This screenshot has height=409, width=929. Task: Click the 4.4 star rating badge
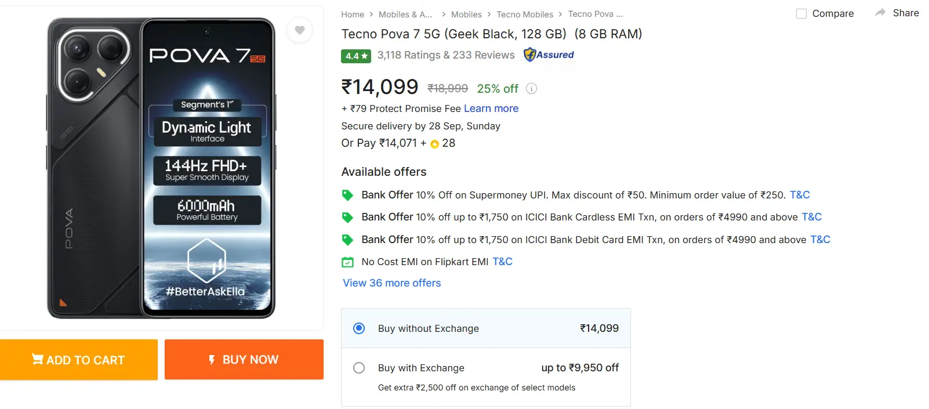click(x=355, y=56)
